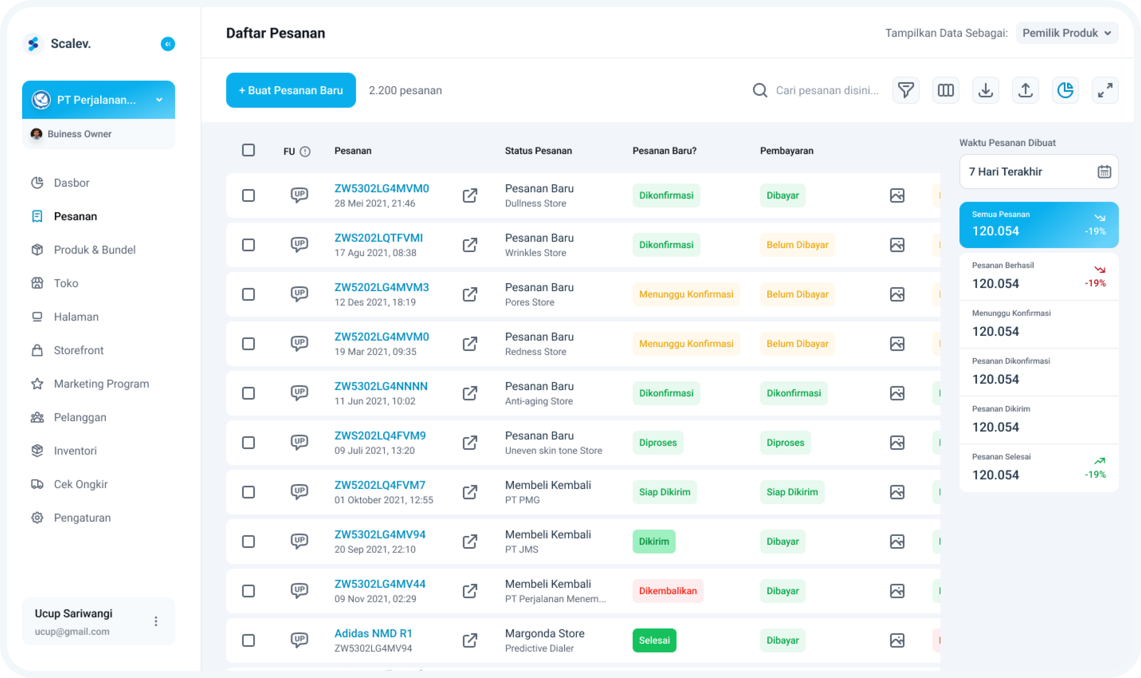
Task: Open external link icon for Adidas NMD R1
Action: 470,640
